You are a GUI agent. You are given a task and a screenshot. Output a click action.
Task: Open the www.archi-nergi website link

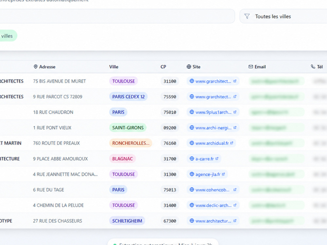click(x=213, y=128)
